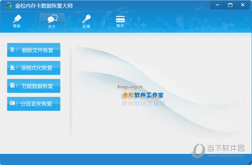This screenshot has height=165, width=252.
Task: Close the application window
Action: pyautogui.click(x=243, y=5)
